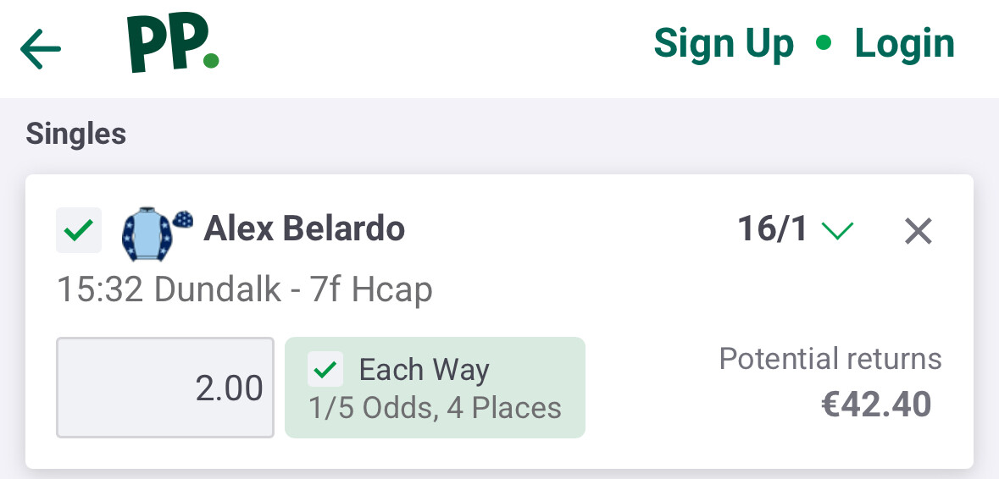Image resolution: width=999 pixels, height=479 pixels.
Task: Click the Singles section header
Action: click(76, 134)
